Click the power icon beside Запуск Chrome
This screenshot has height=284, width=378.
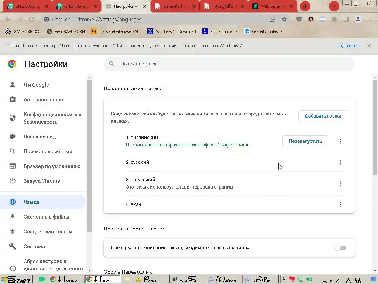13,181
